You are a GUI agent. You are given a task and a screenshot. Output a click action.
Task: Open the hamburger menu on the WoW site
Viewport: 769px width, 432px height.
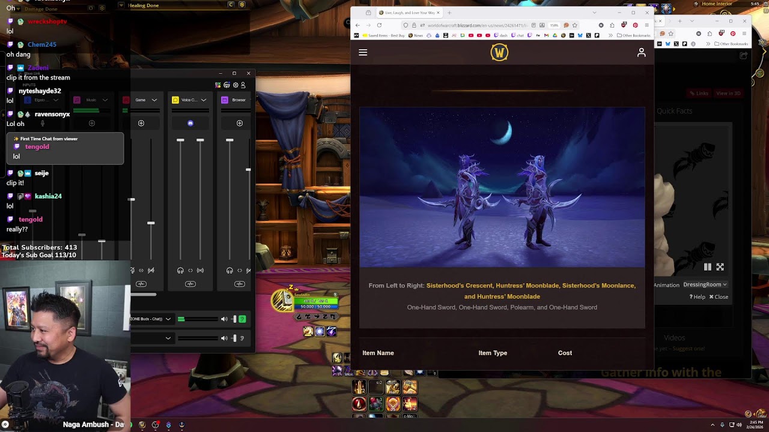point(363,52)
